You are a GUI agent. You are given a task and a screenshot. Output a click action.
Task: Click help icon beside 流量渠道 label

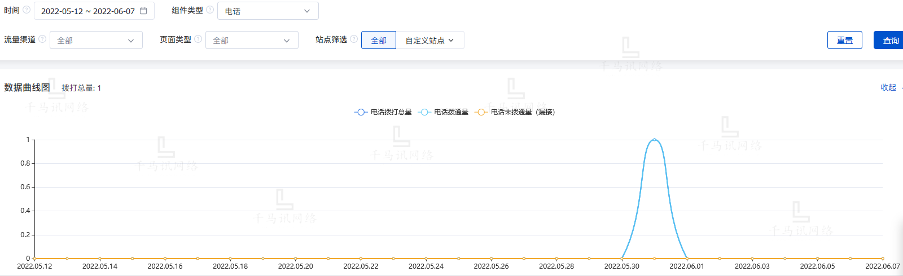coord(42,39)
